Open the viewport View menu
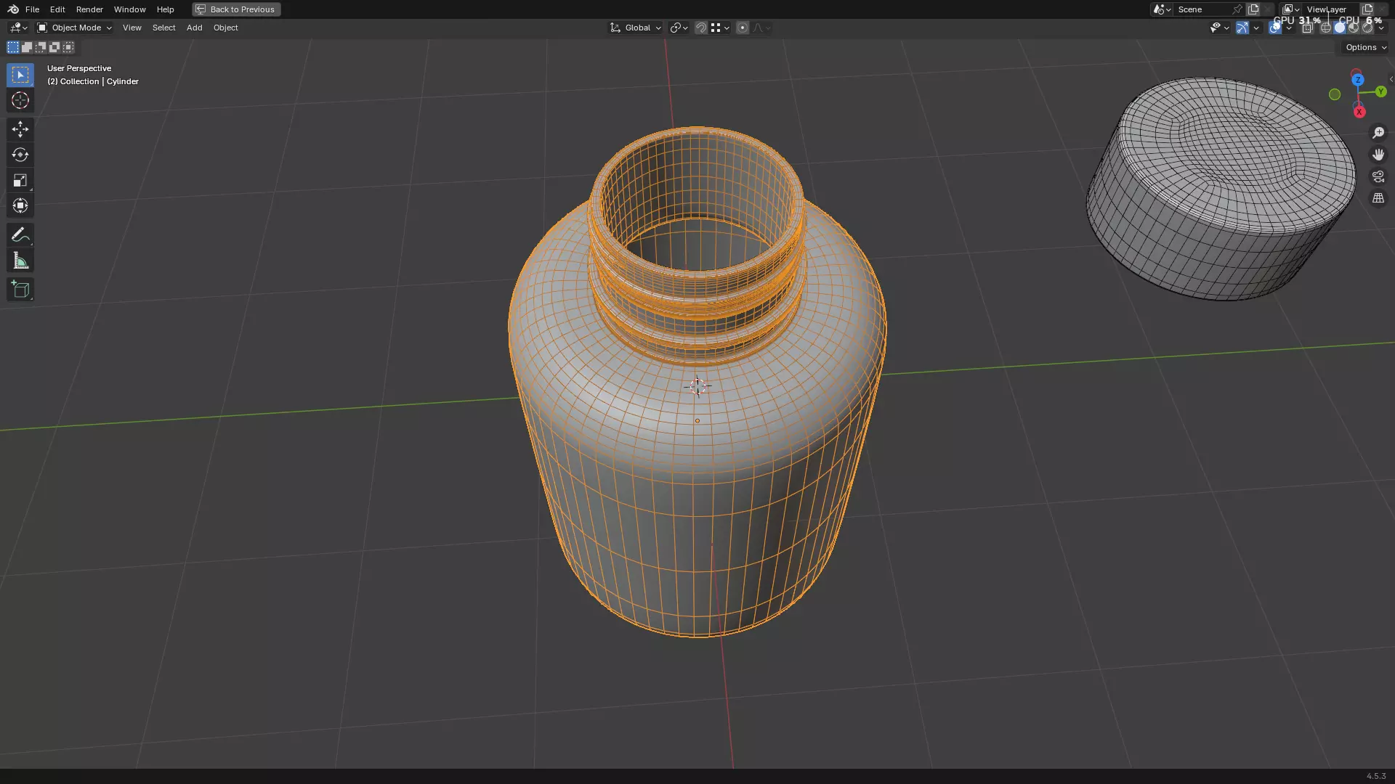Viewport: 1395px width, 784px height. coord(132,28)
